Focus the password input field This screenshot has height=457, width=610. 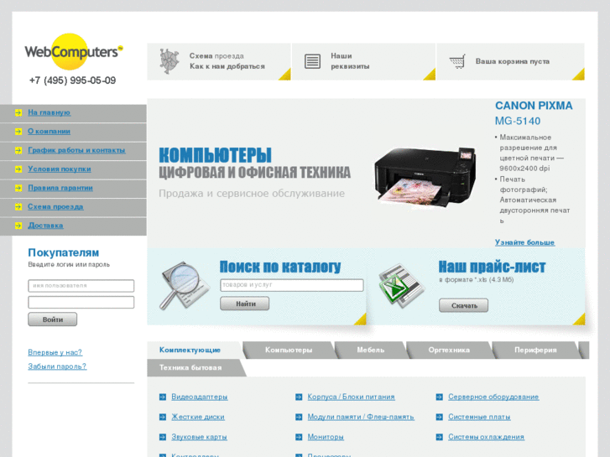pos(81,302)
